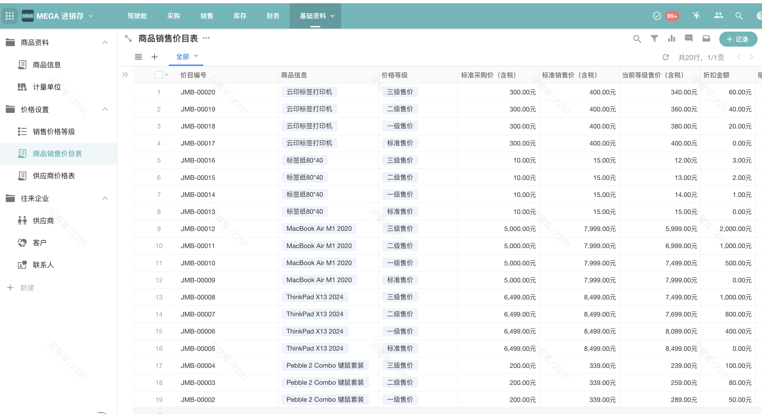Open 99+ notifications badge
Screen dimensions: 762x414
672,16
